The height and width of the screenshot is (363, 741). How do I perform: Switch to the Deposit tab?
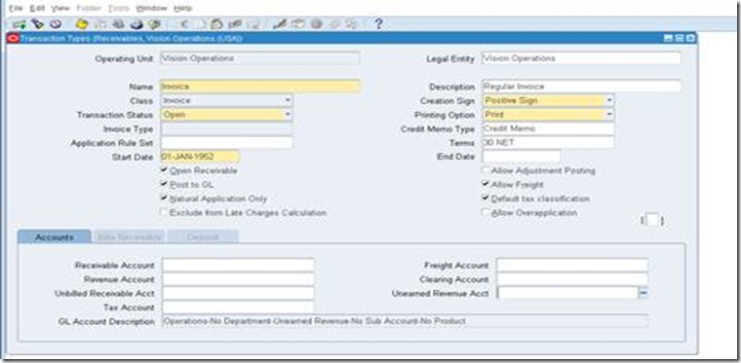tap(203, 236)
